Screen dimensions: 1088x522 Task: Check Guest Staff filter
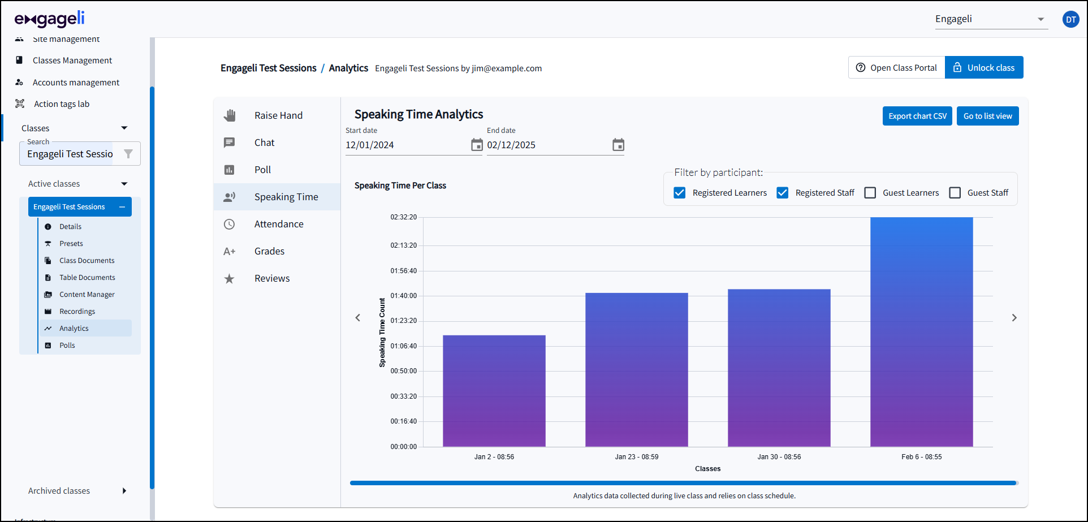pyautogui.click(x=955, y=193)
